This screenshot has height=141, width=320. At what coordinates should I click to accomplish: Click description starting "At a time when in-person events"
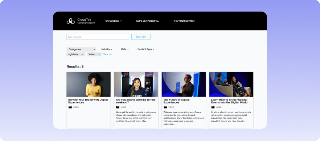[231, 116]
